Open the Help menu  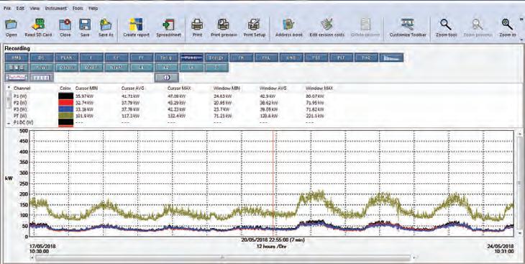point(93,8)
